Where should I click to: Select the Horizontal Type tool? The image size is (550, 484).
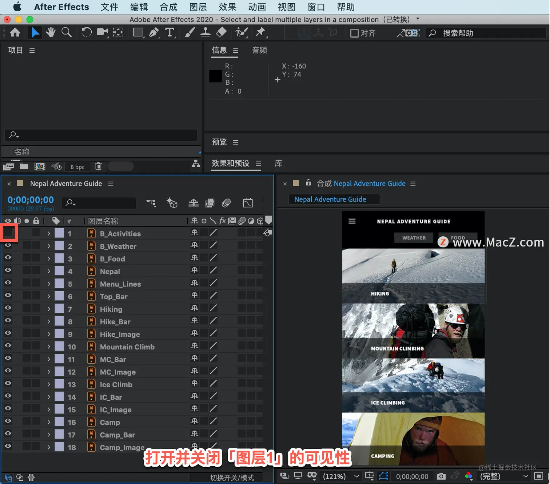click(170, 32)
